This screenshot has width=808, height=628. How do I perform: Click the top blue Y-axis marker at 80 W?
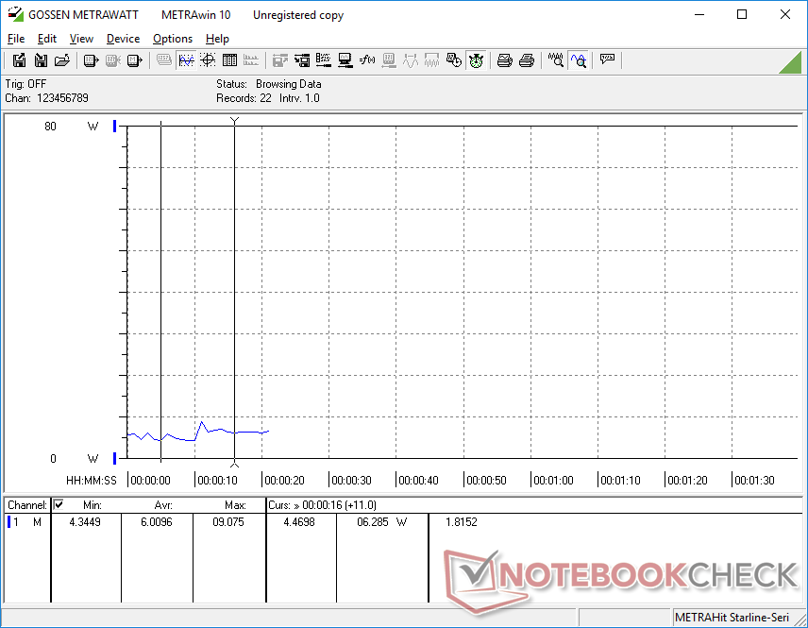[115, 126]
